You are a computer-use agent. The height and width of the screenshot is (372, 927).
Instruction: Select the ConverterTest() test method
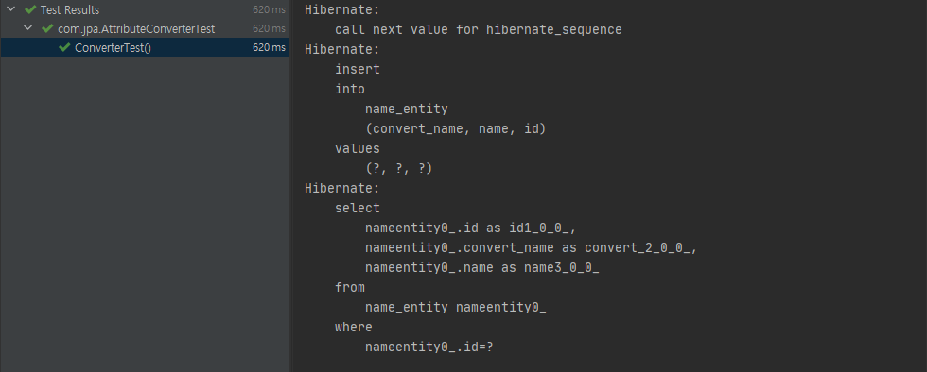click(145, 47)
